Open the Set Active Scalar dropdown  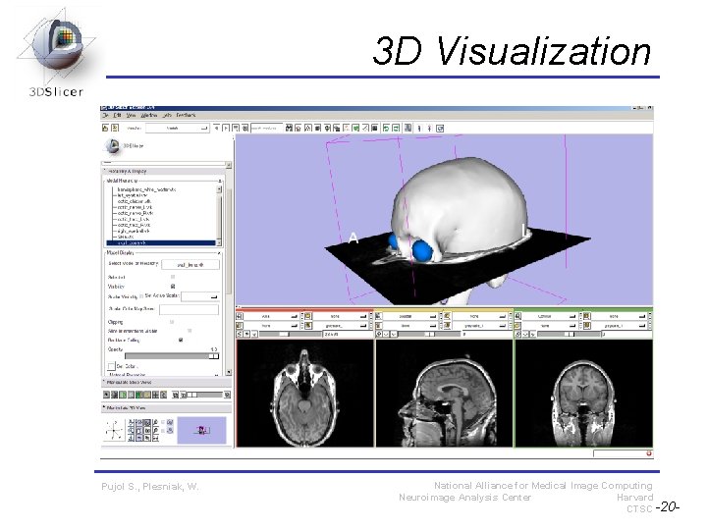point(199,296)
